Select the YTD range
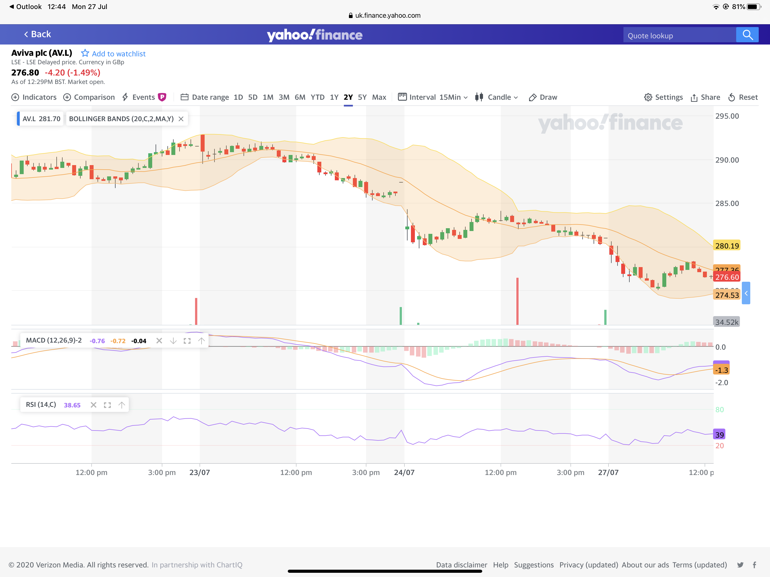 pos(317,97)
